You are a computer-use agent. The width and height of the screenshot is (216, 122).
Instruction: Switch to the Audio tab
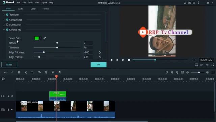point(21,9)
